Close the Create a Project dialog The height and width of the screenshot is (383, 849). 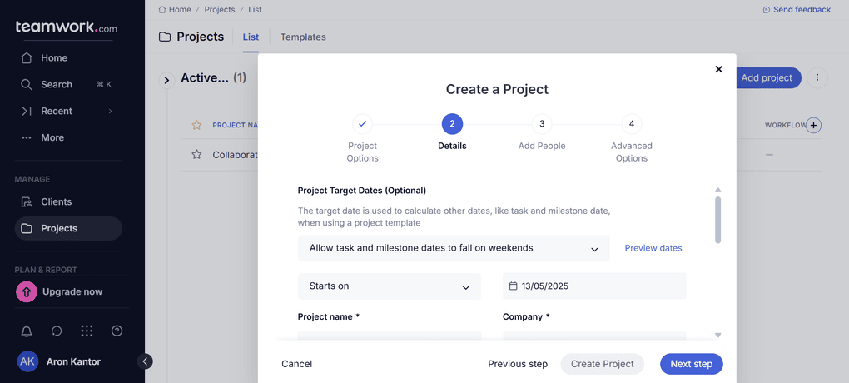(x=719, y=69)
